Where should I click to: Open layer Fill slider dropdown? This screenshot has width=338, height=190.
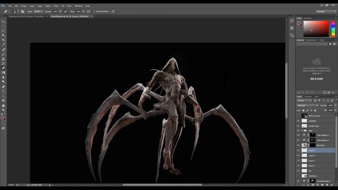coord(335,110)
